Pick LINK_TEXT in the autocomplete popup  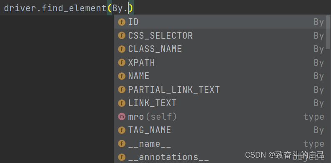(x=220, y=103)
